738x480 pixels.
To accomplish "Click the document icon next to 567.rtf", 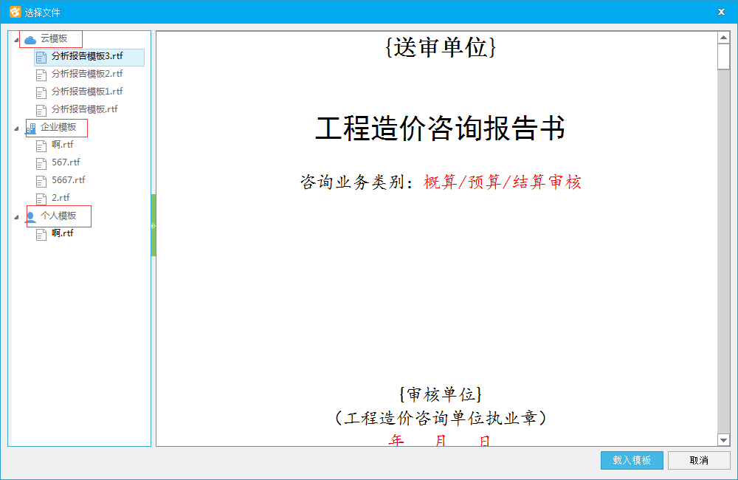I will [x=42, y=163].
